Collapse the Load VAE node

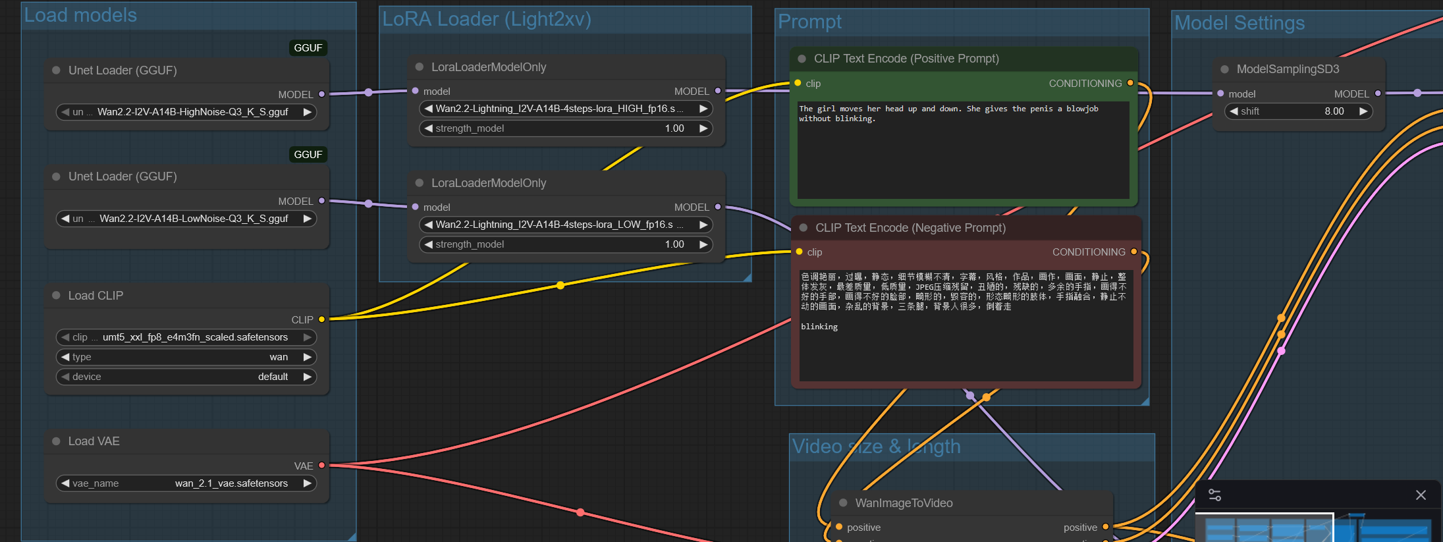coord(56,441)
